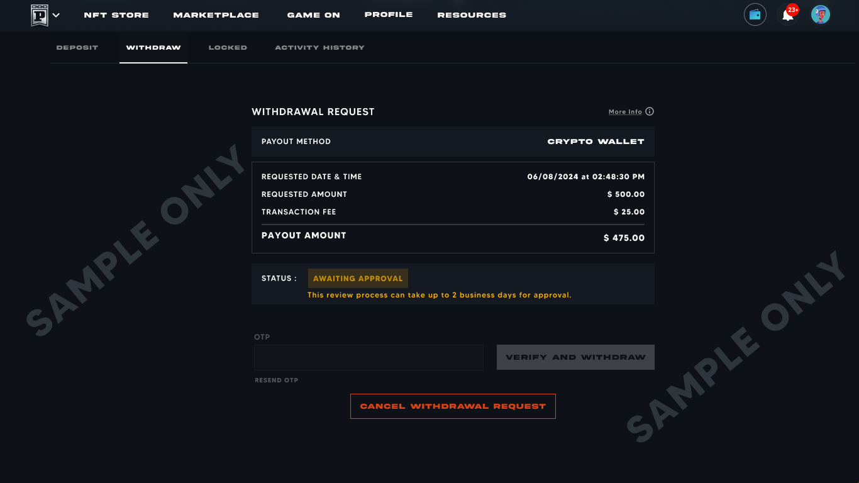
Task: Click the $ 475.00 payout amount
Action: click(x=624, y=238)
